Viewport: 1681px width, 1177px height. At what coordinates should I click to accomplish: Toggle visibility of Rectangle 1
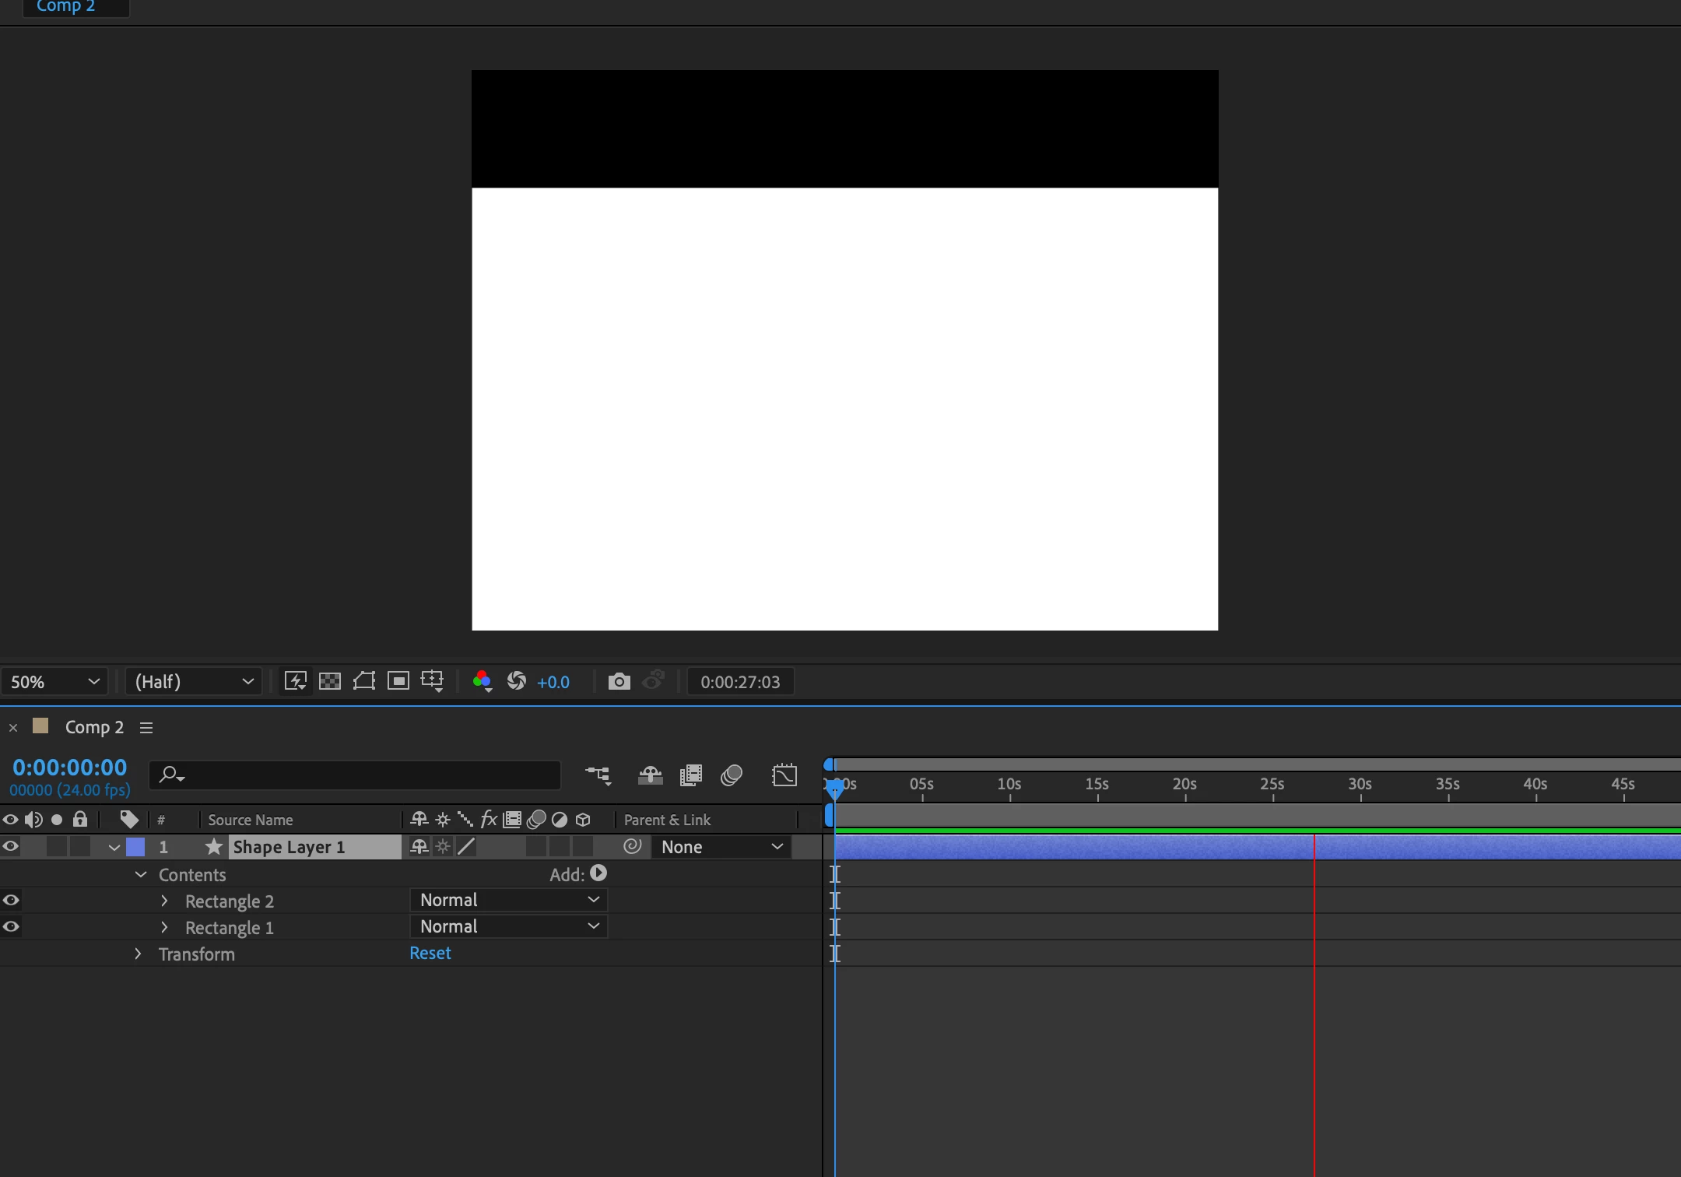[11, 927]
